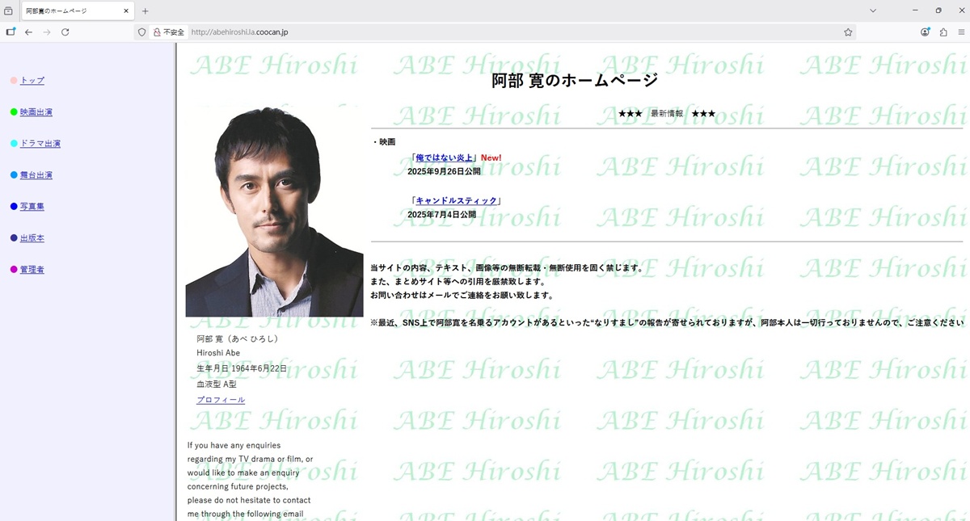The image size is (970, 521).
Task: Click the insecure connection padlock
Action: pos(156,32)
